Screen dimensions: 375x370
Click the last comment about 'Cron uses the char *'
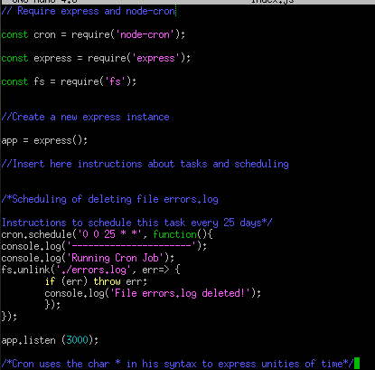point(177,364)
